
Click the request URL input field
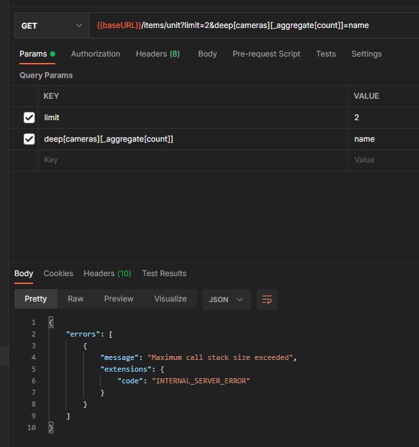(254, 25)
